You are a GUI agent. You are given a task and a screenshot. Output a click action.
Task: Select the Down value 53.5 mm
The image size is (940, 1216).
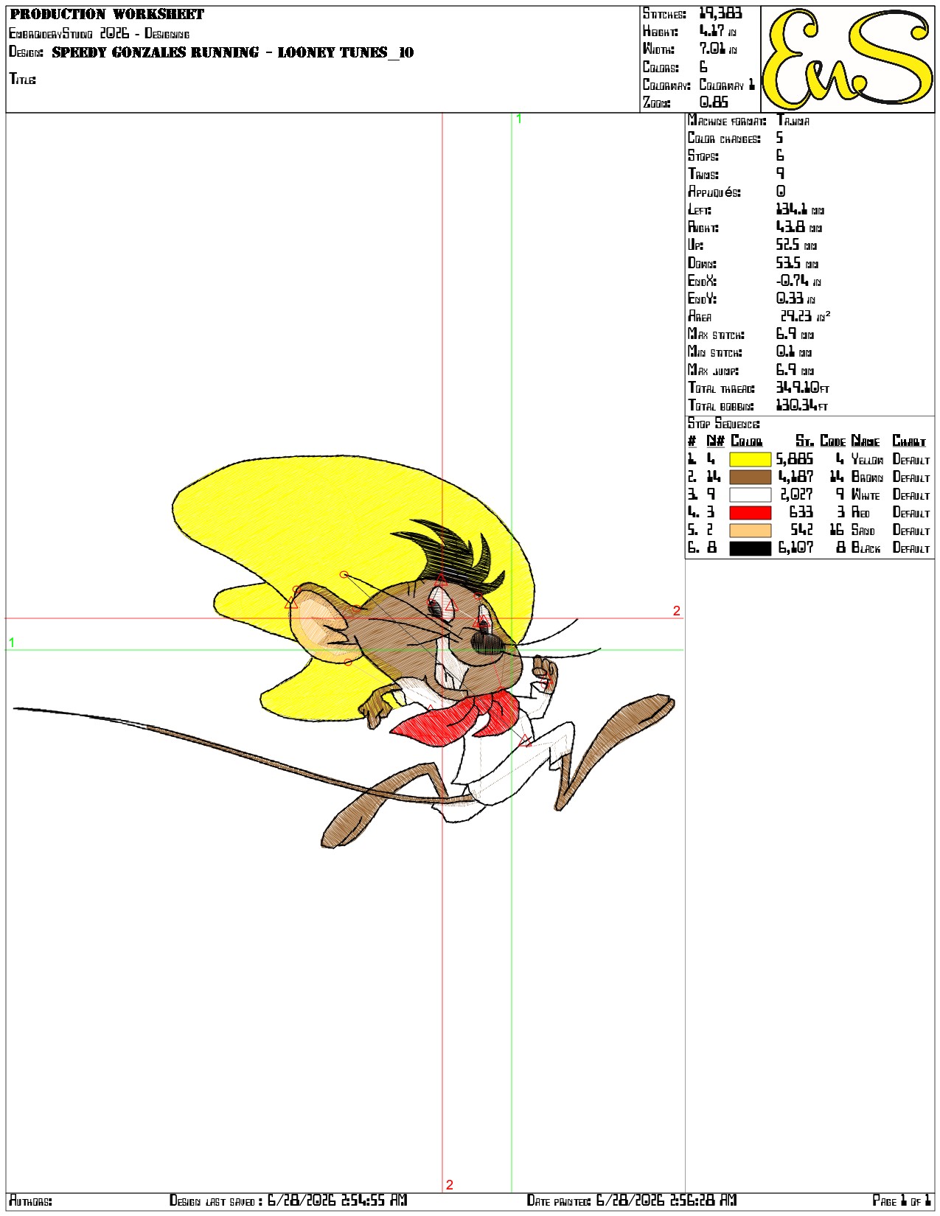[797, 263]
